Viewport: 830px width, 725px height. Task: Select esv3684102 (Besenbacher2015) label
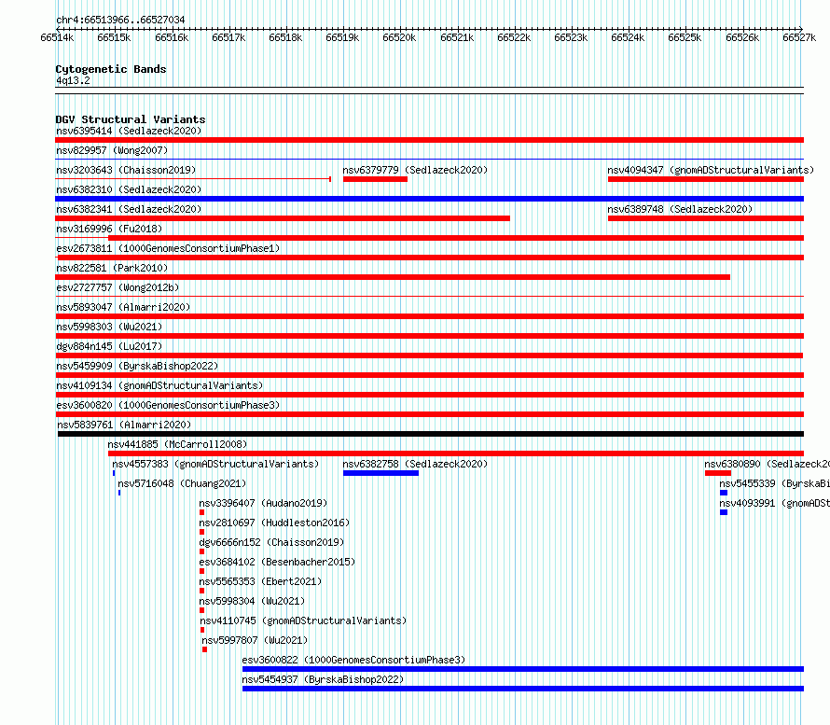277,562
